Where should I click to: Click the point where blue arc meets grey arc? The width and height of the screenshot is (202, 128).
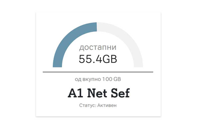pos(97,27)
